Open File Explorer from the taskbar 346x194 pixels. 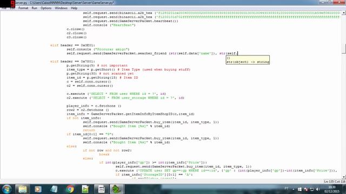point(22,189)
